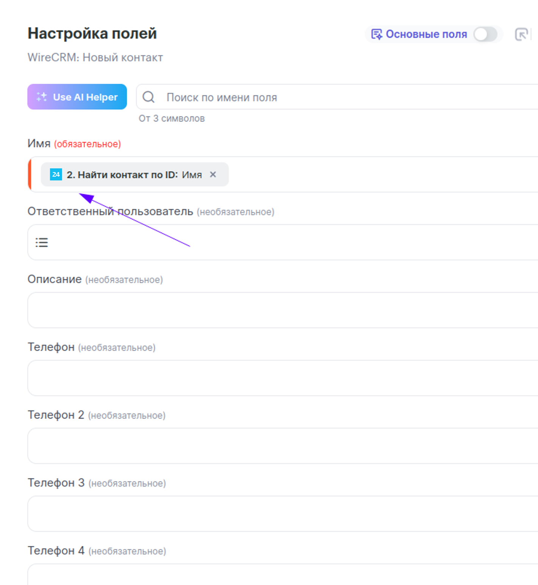Click the WireCRM: Новый контакт subtitle
The width and height of the screenshot is (538, 585).
(95, 58)
